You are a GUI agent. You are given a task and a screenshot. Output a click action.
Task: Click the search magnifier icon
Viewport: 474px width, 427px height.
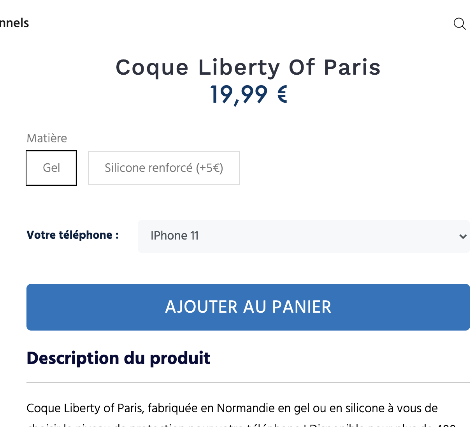(460, 24)
